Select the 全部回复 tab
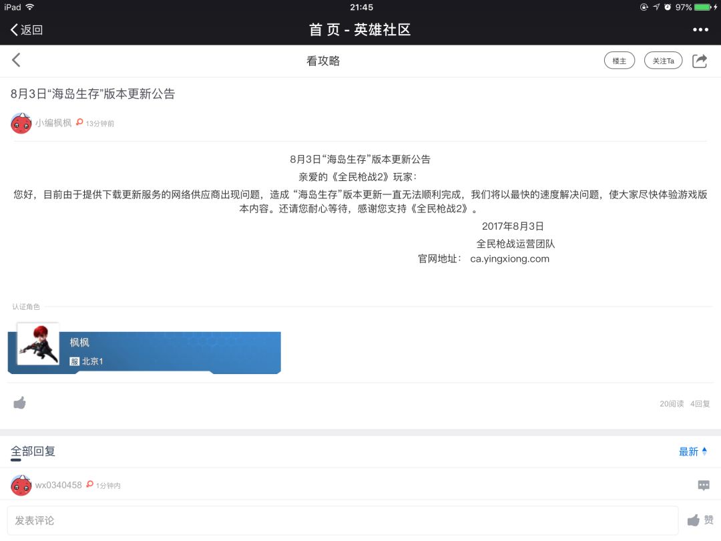 coord(33,452)
